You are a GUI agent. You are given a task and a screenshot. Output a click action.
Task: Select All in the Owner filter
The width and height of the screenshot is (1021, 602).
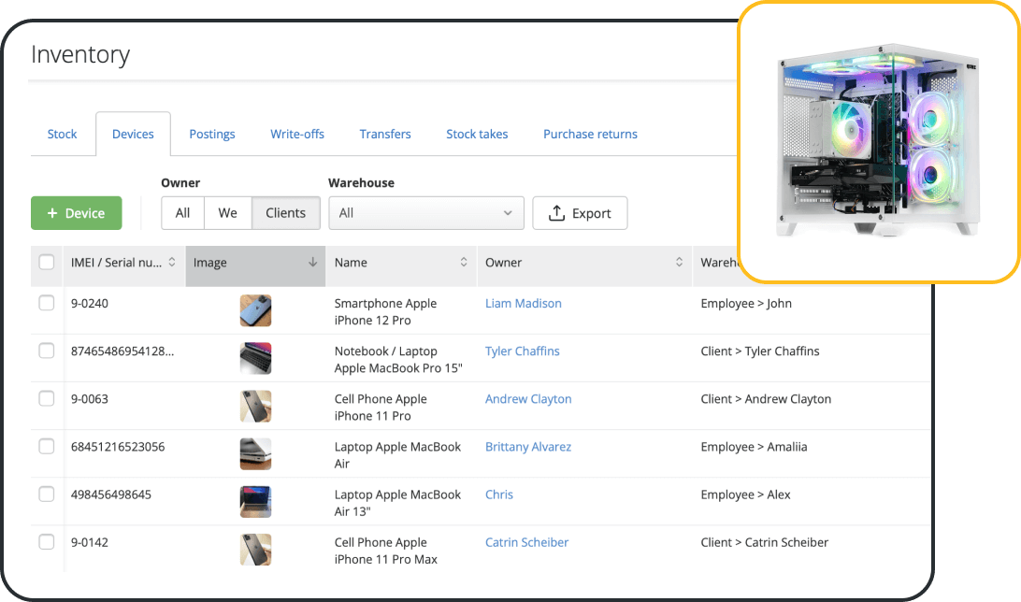click(x=182, y=212)
